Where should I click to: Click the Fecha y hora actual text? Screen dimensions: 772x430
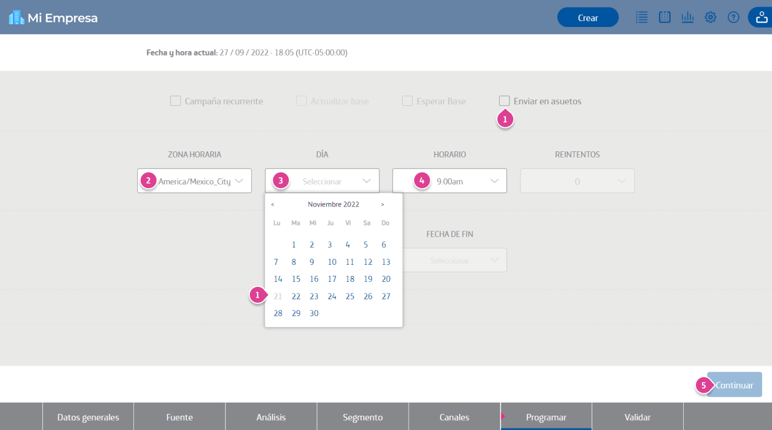click(x=246, y=53)
